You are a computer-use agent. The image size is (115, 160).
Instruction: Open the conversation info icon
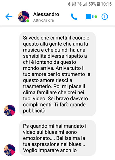click(105, 16)
